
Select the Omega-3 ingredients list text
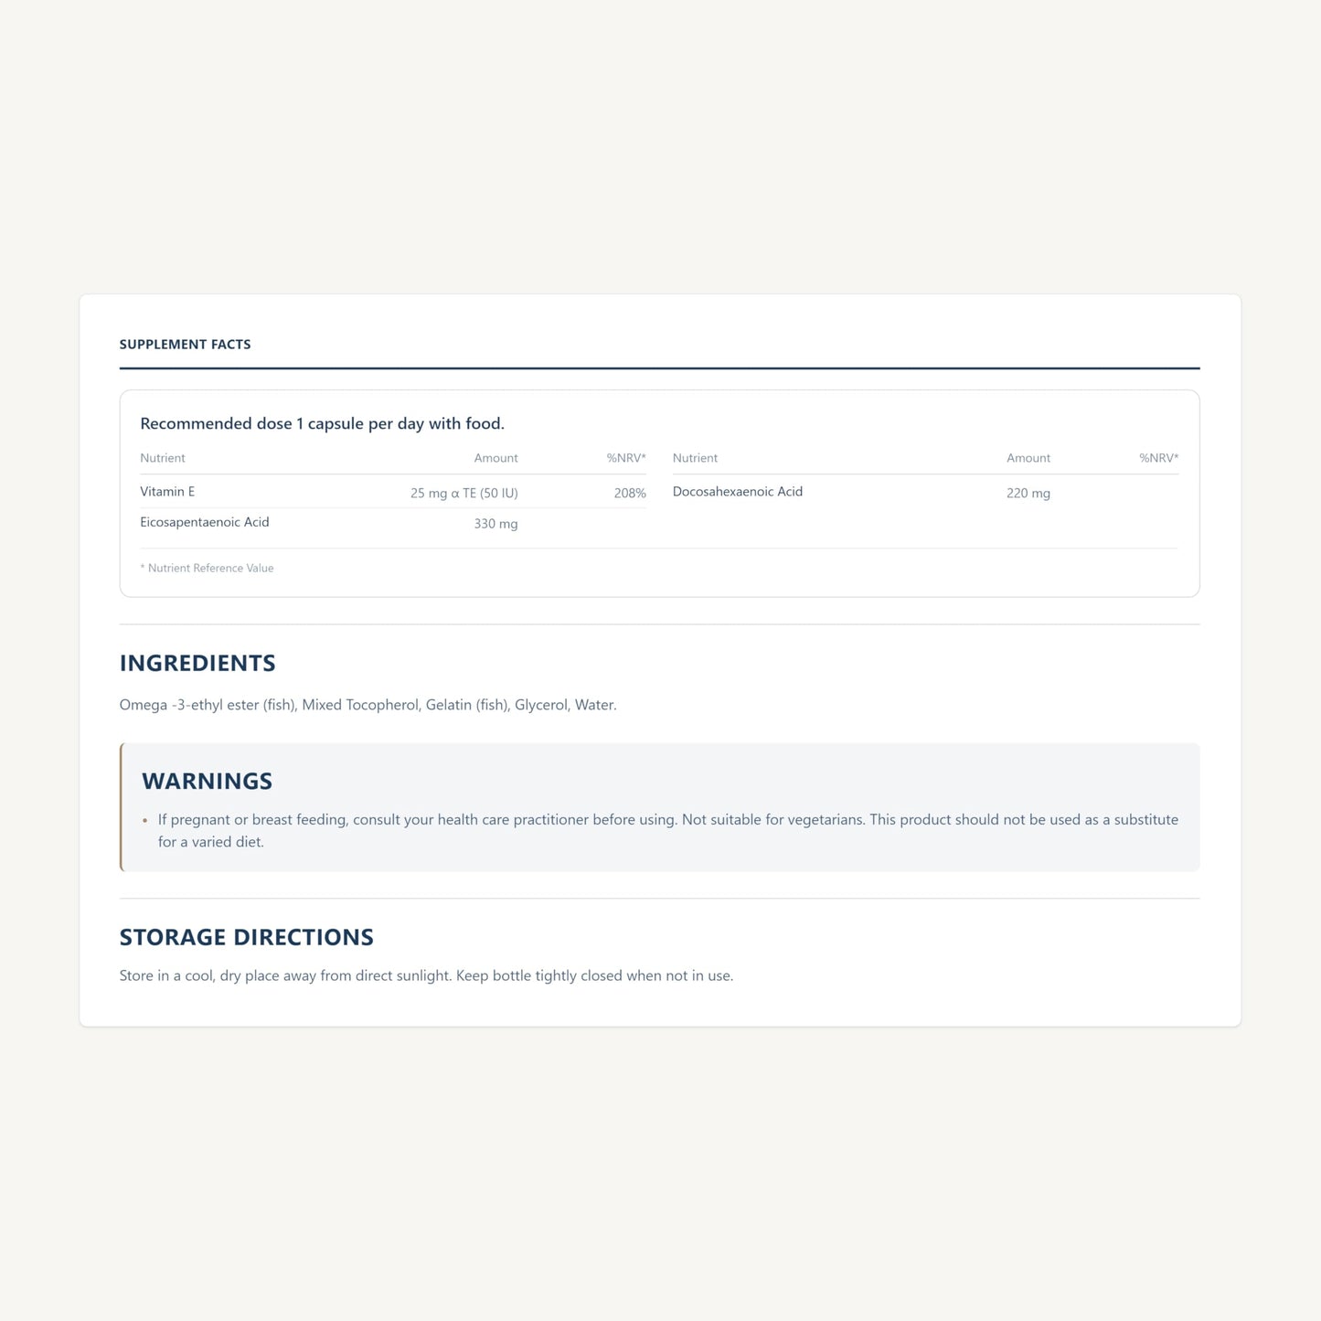pos(368,705)
